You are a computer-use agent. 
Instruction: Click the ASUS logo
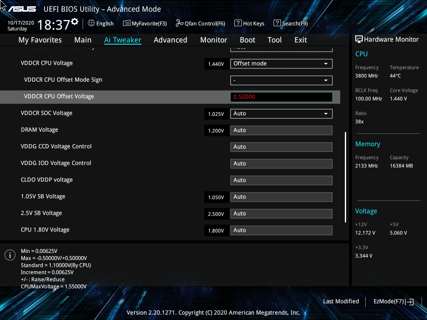pos(22,9)
